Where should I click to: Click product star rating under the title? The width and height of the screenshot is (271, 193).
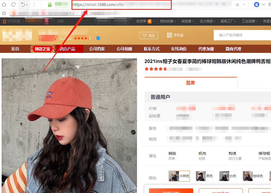[156, 69]
